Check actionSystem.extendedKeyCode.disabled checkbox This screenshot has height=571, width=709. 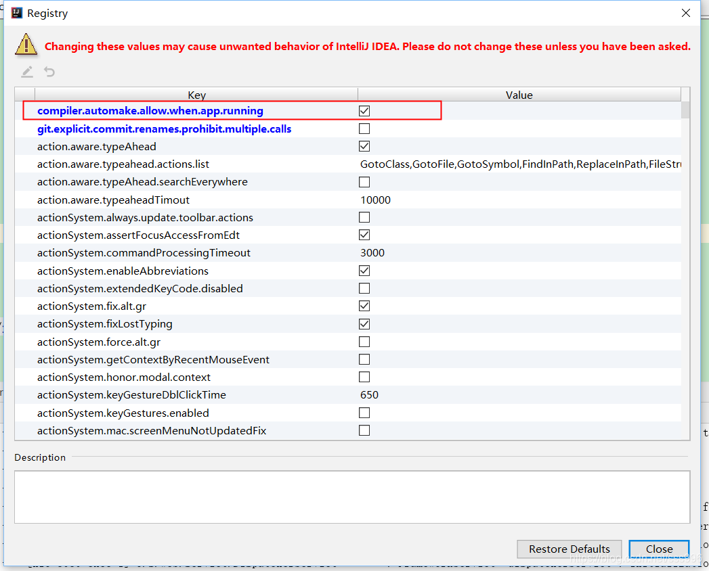[364, 288]
